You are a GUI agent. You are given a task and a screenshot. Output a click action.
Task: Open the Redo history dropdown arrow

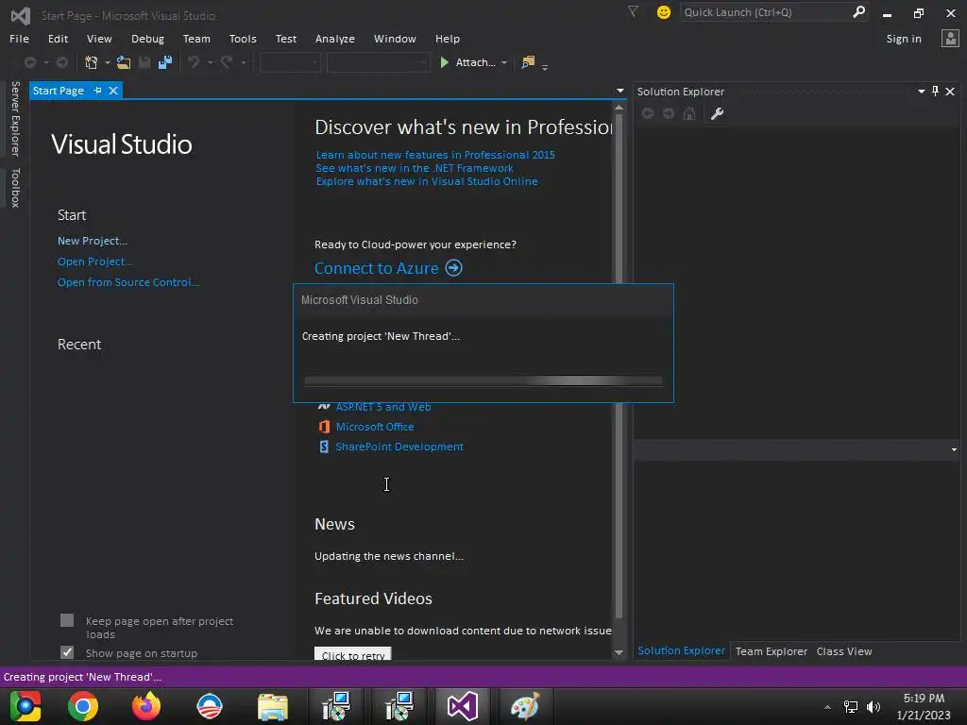(x=243, y=62)
